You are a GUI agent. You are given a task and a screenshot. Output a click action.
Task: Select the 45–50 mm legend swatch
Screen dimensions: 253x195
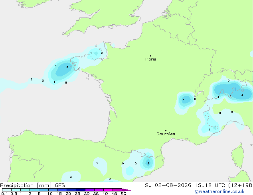click(117, 190)
